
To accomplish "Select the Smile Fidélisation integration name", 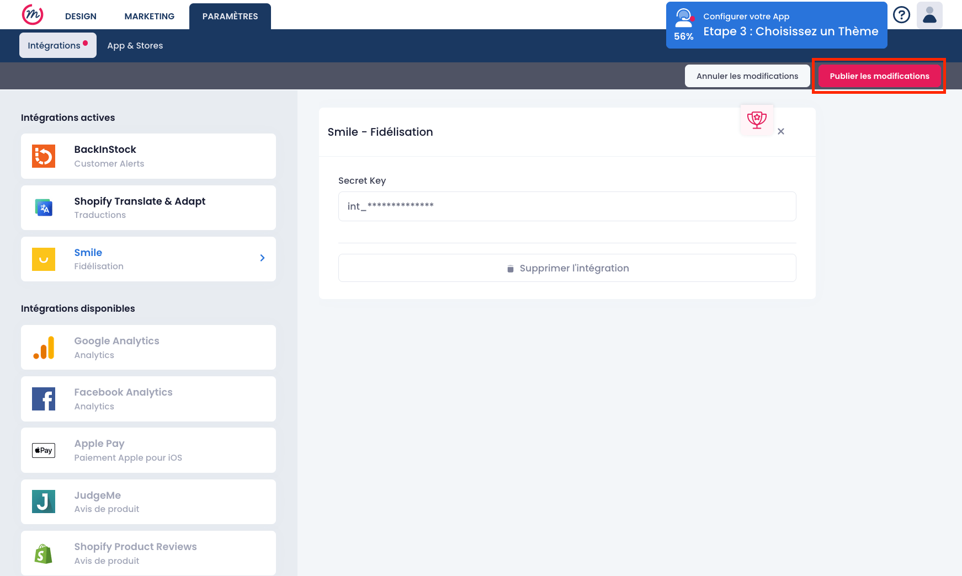I will click(88, 252).
